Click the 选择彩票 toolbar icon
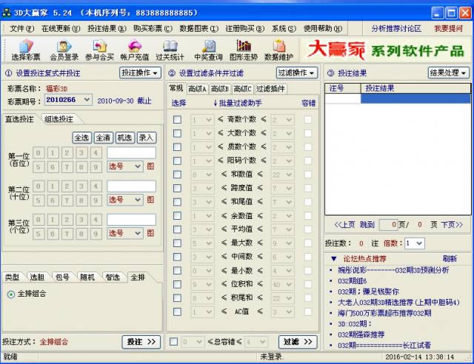 [26, 50]
